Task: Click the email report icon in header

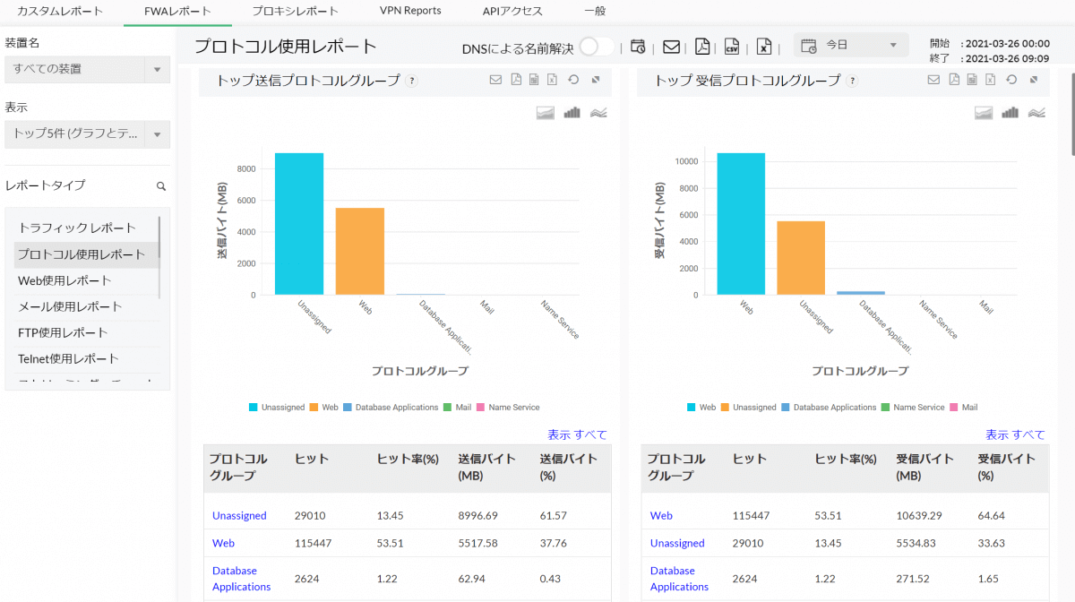Action: (x=670, y=47)
